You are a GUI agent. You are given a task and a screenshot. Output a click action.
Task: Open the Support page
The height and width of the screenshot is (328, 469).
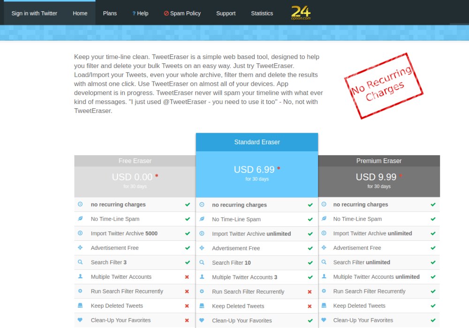tap(226, 14)
